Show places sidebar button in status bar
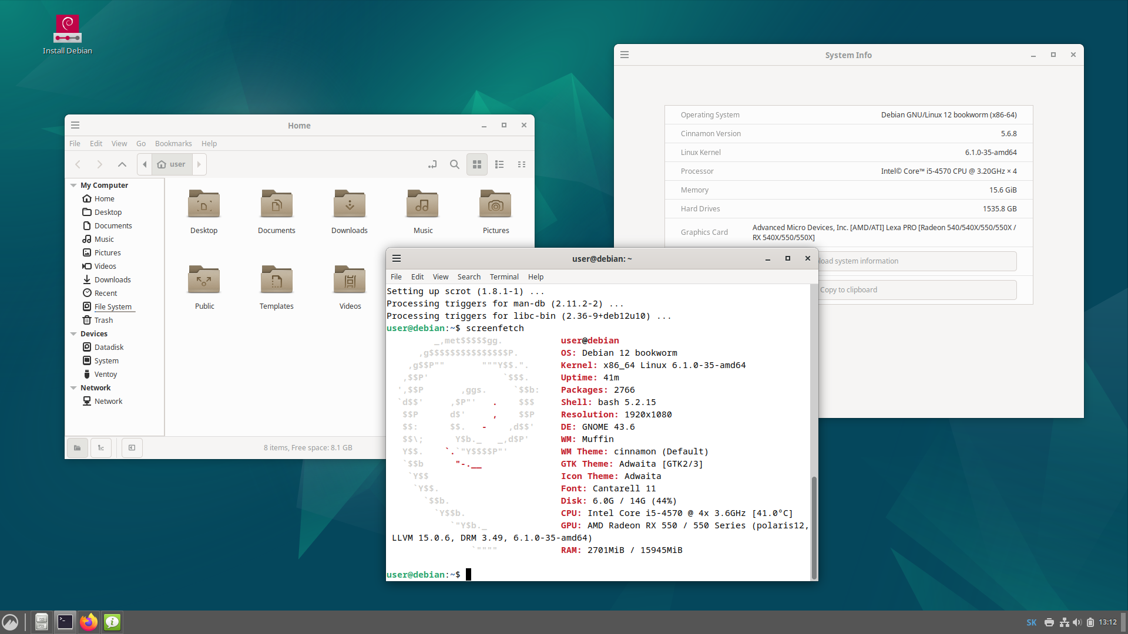1128x634 pixels. click(77, 448)
